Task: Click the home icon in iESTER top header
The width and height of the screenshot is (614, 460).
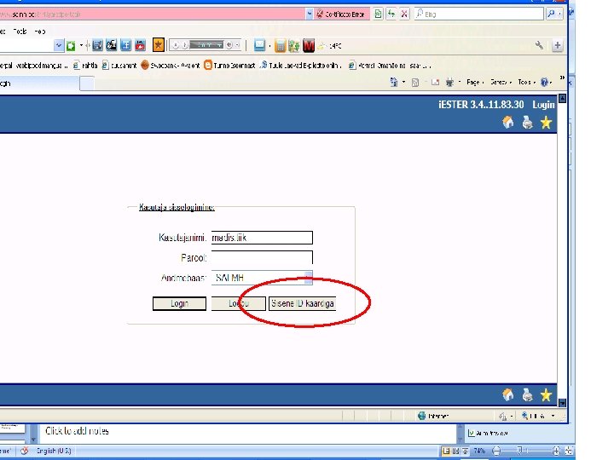Action: click(508, 123)
